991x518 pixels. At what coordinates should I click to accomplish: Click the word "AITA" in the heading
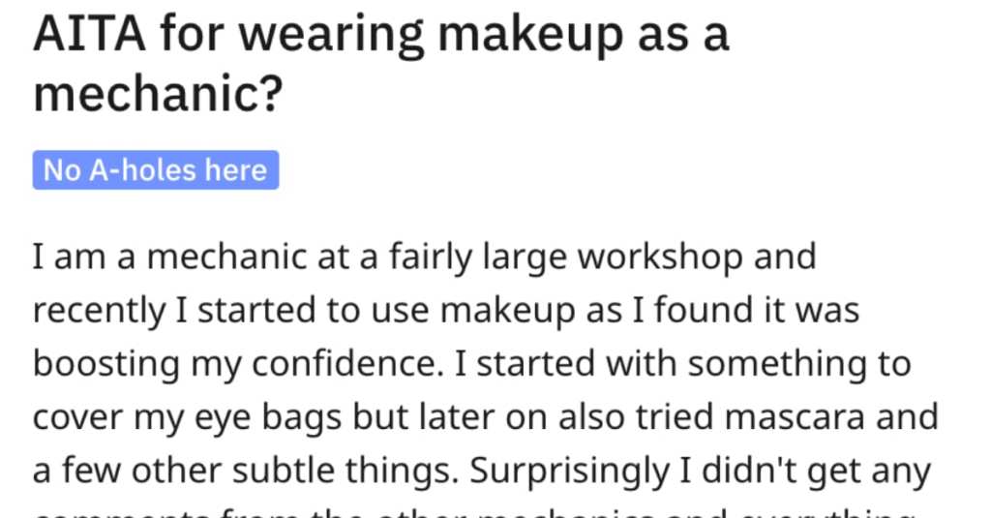pos(90,34)
